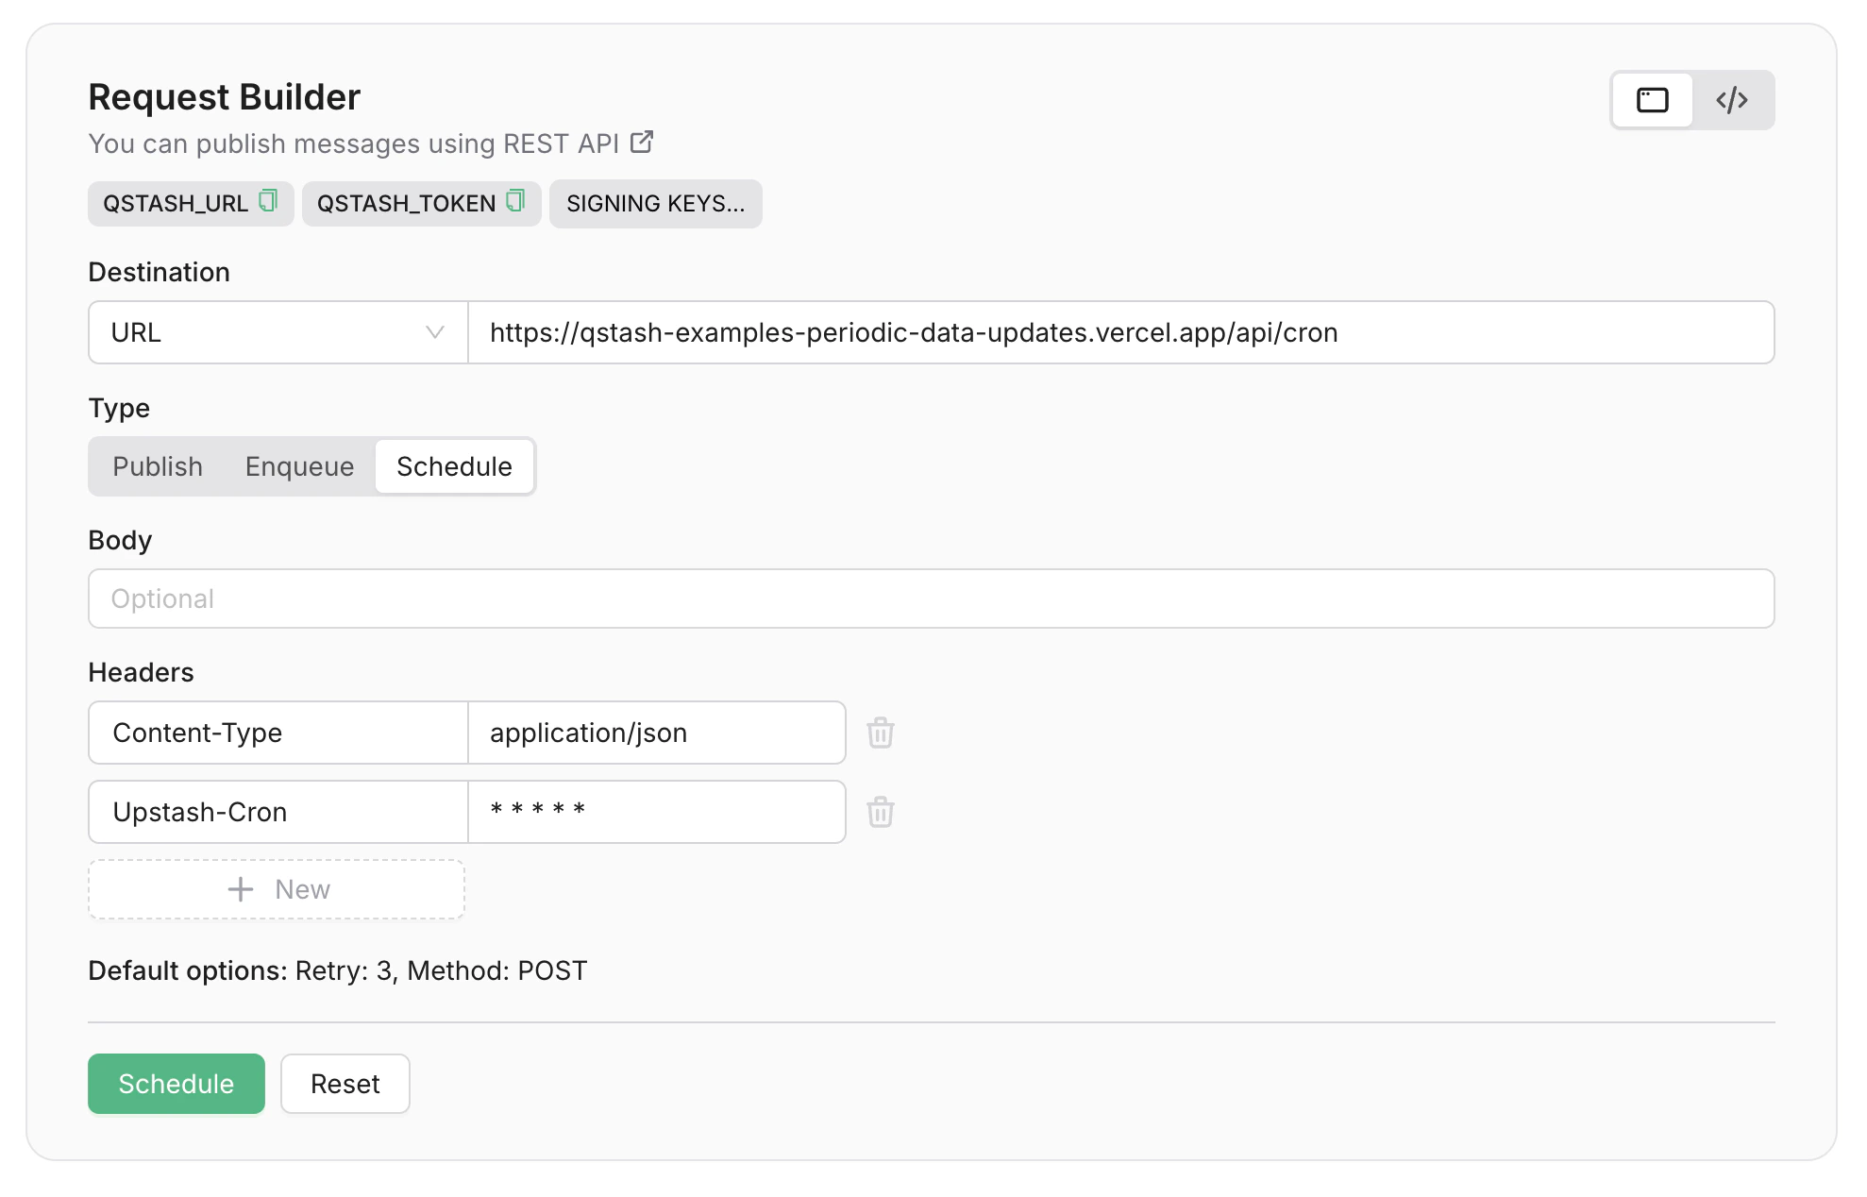Delete the Upstash-Cron header row
The height and width of the screenshot is (1197, 1867).
point(880,812)
